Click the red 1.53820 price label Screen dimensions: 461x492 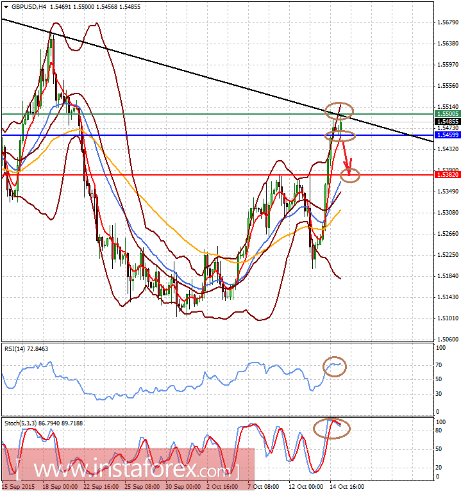(x=446, y=174)
